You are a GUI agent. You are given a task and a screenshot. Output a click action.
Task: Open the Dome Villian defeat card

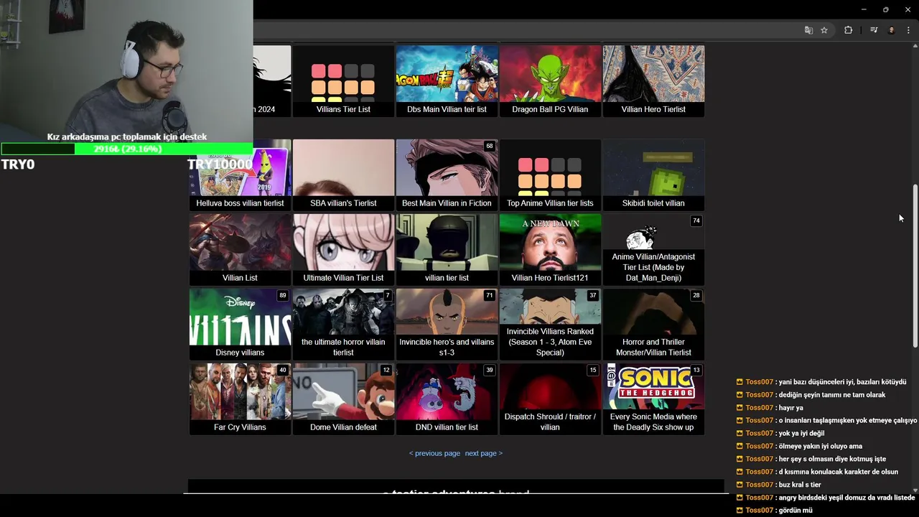(343, 399)
